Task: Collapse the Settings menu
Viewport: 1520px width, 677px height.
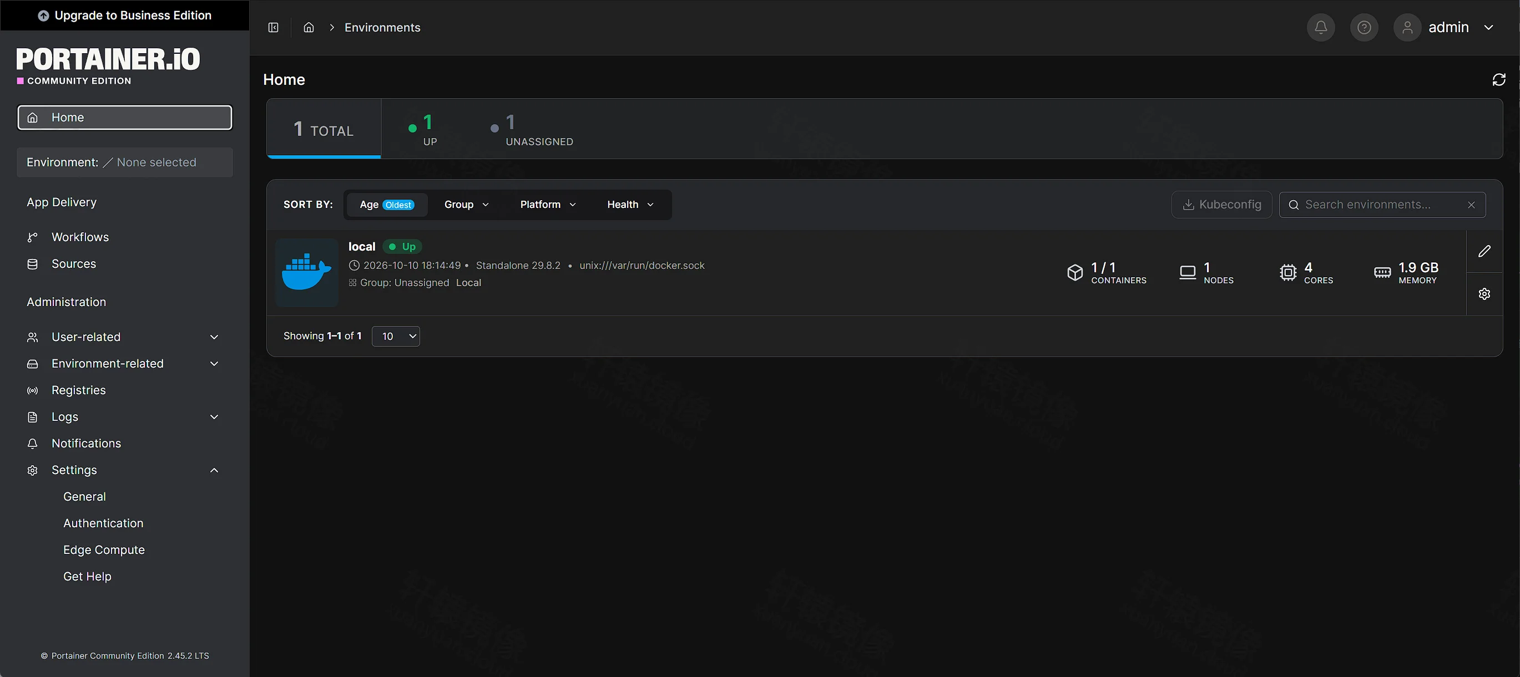Action: [124, 470]
